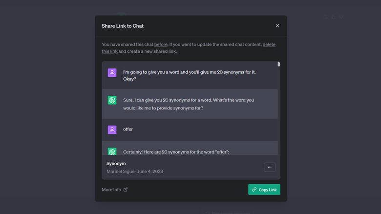Click the purple user avatar on first message
The image size is (381, 214).
(x=112, y=73)
